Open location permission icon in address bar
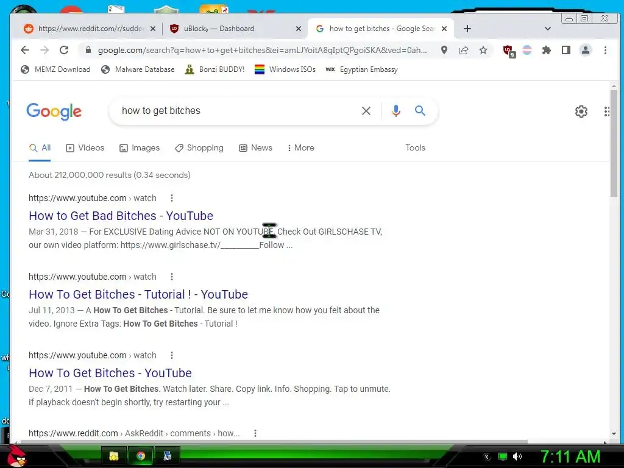This screenshot has width=624, height=468. [444, 50]
